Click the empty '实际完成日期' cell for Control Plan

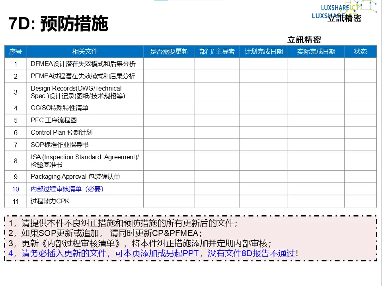[316, 133]
